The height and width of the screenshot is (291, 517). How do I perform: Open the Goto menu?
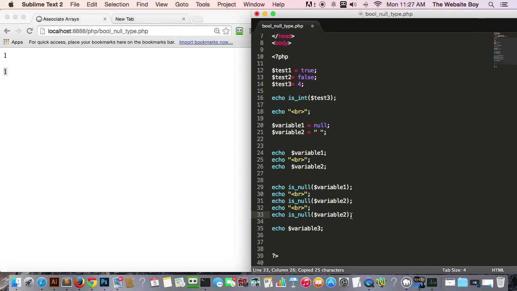[182, 4]
